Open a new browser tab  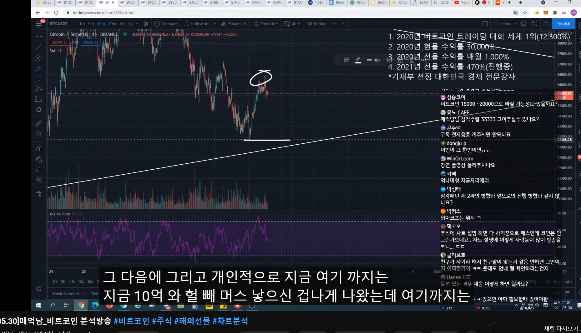tap(520, 2)
